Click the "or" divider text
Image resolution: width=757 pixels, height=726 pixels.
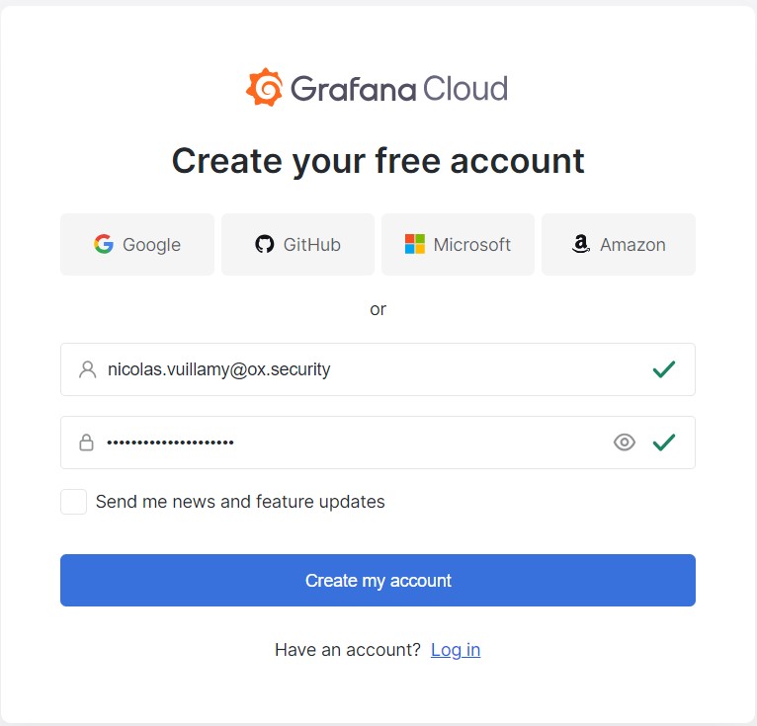click(378, 309)
